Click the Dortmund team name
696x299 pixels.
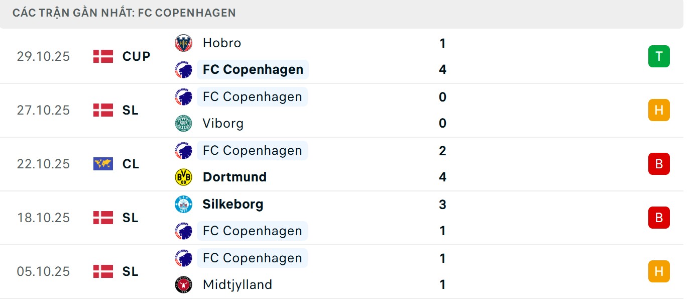(234, 177)
